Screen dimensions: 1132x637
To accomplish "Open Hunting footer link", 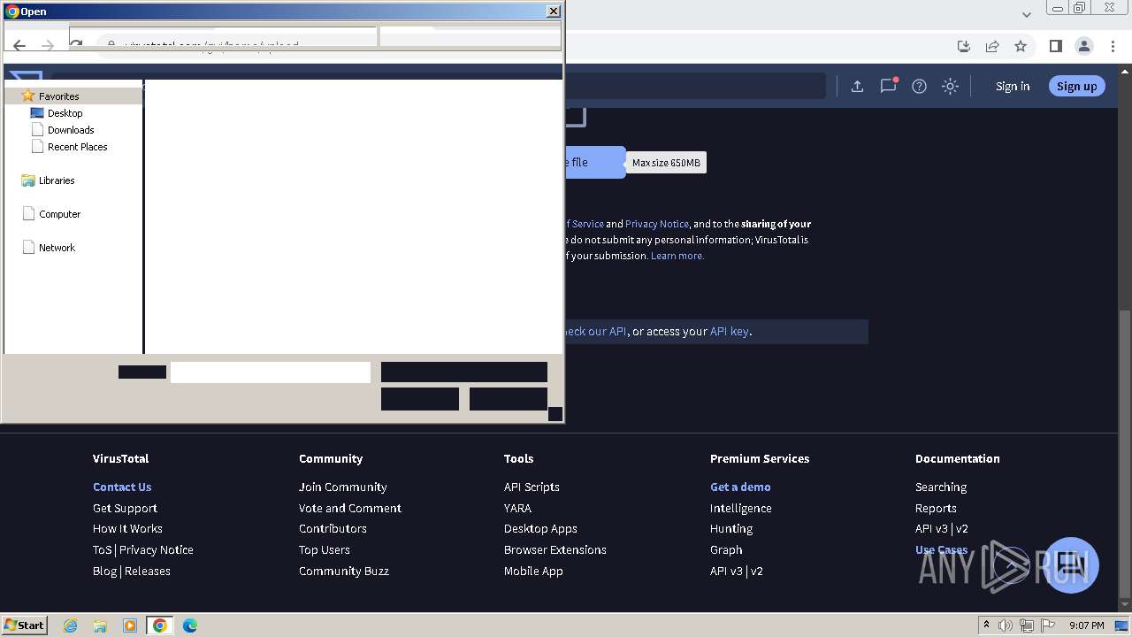I will click(x=731, y=529).
